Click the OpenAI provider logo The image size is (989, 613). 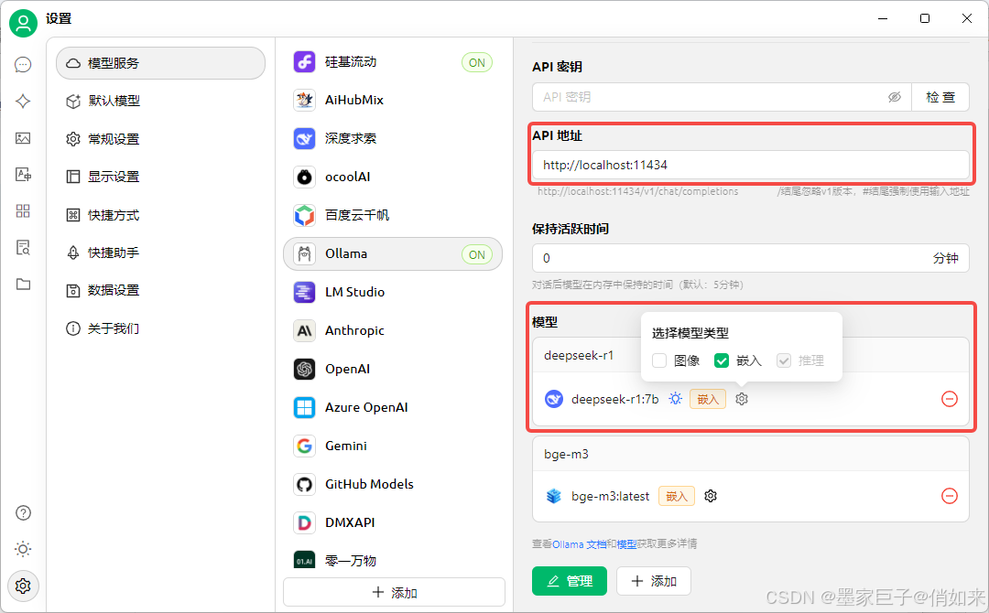(304, 370)
